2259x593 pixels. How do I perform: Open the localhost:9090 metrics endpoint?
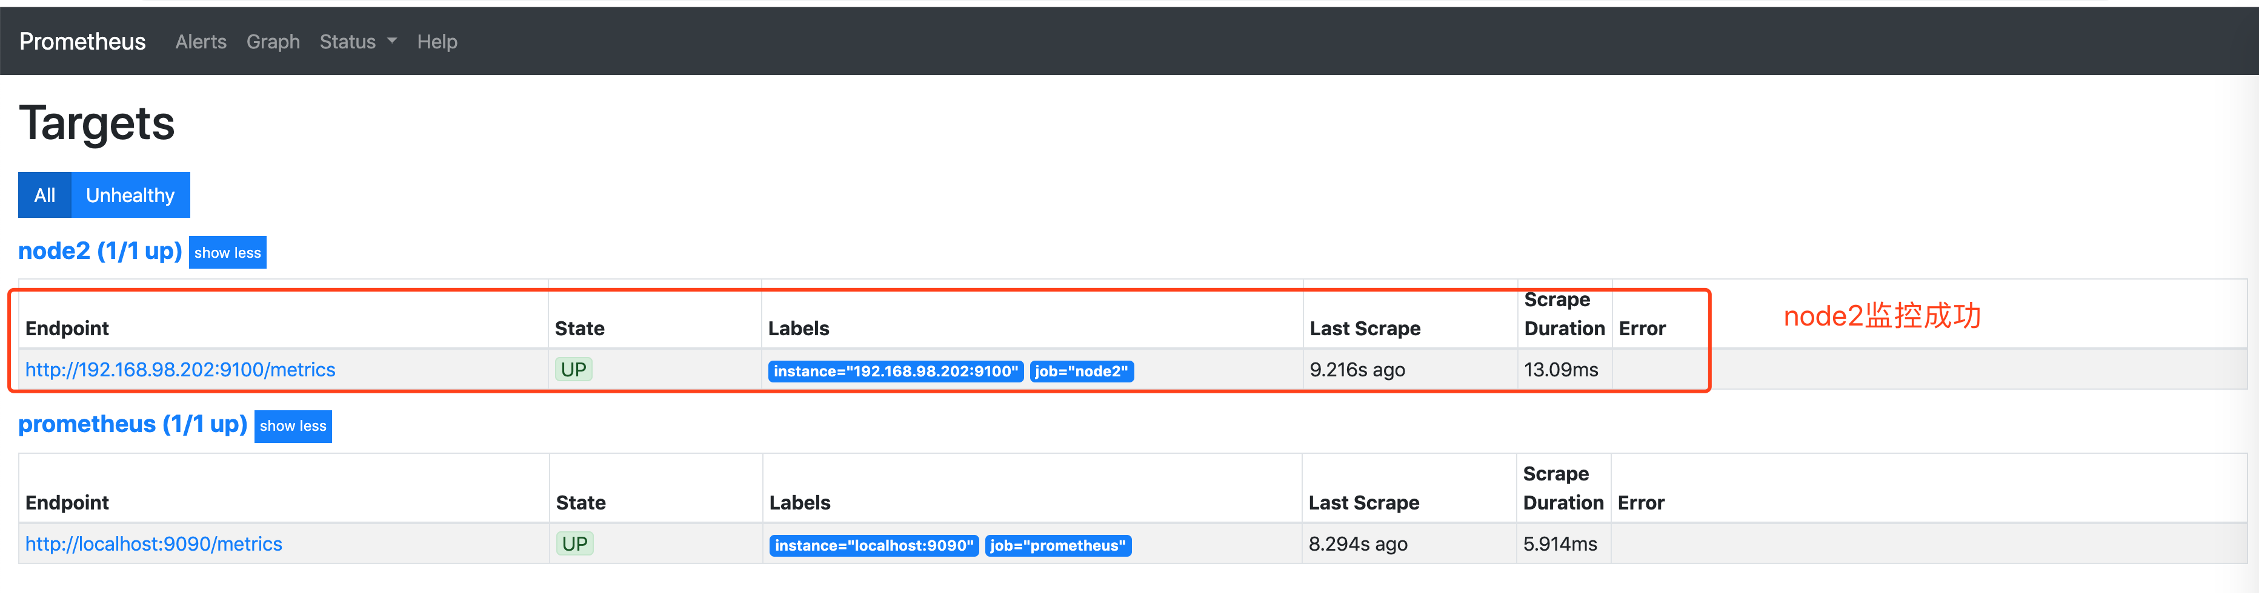153,543
